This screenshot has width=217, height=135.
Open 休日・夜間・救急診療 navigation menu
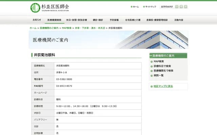click(x=77, y=20)
